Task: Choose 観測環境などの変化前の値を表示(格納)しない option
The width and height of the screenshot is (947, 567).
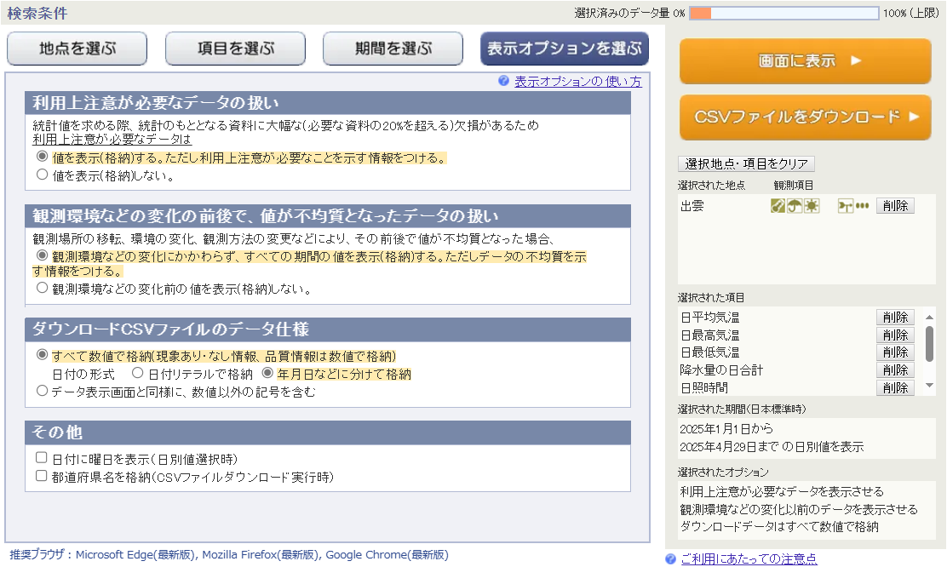Action: coord(43,289)
